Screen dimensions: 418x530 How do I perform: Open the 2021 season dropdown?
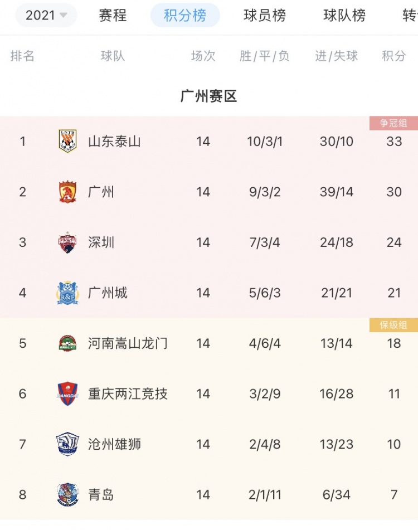[x=46, y=15]
